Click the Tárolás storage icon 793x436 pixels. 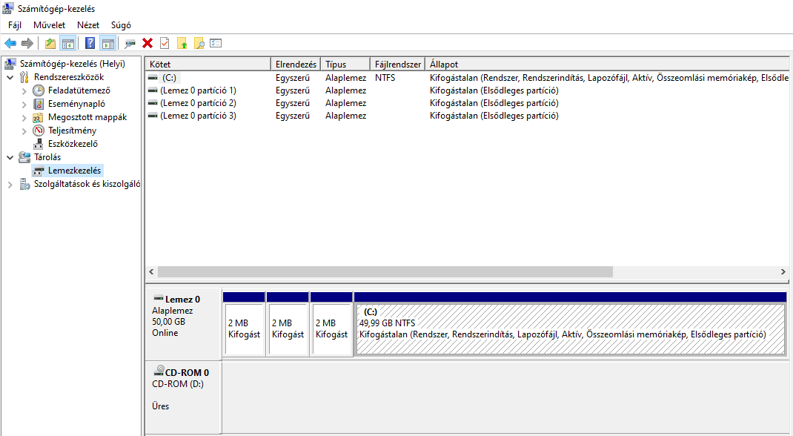click(x=24, y=156)
